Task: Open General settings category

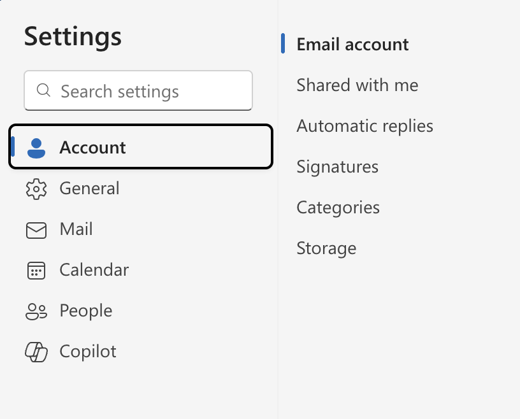Action: tap(89, 188)
